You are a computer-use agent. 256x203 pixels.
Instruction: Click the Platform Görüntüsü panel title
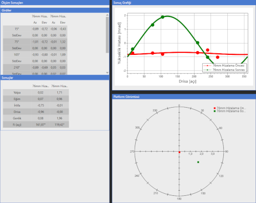(x=126, y=97)
